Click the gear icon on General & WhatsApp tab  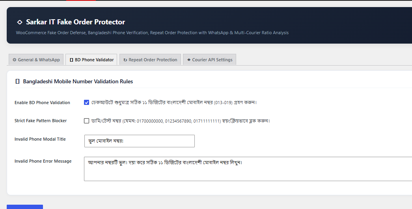[15, 60]
